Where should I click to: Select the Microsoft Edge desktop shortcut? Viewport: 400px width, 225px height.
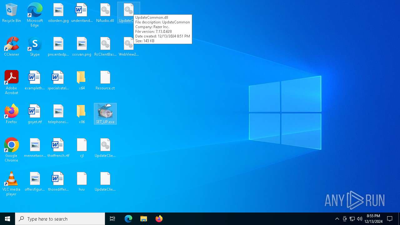click(x=35, y=15)
